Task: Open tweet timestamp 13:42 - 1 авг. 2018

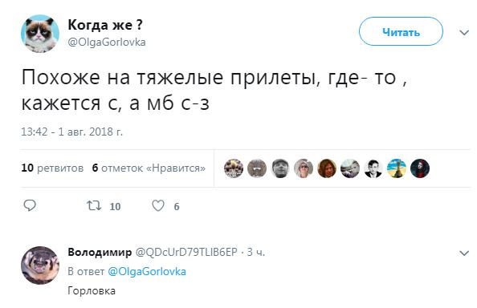Action: tap(71, 132)
